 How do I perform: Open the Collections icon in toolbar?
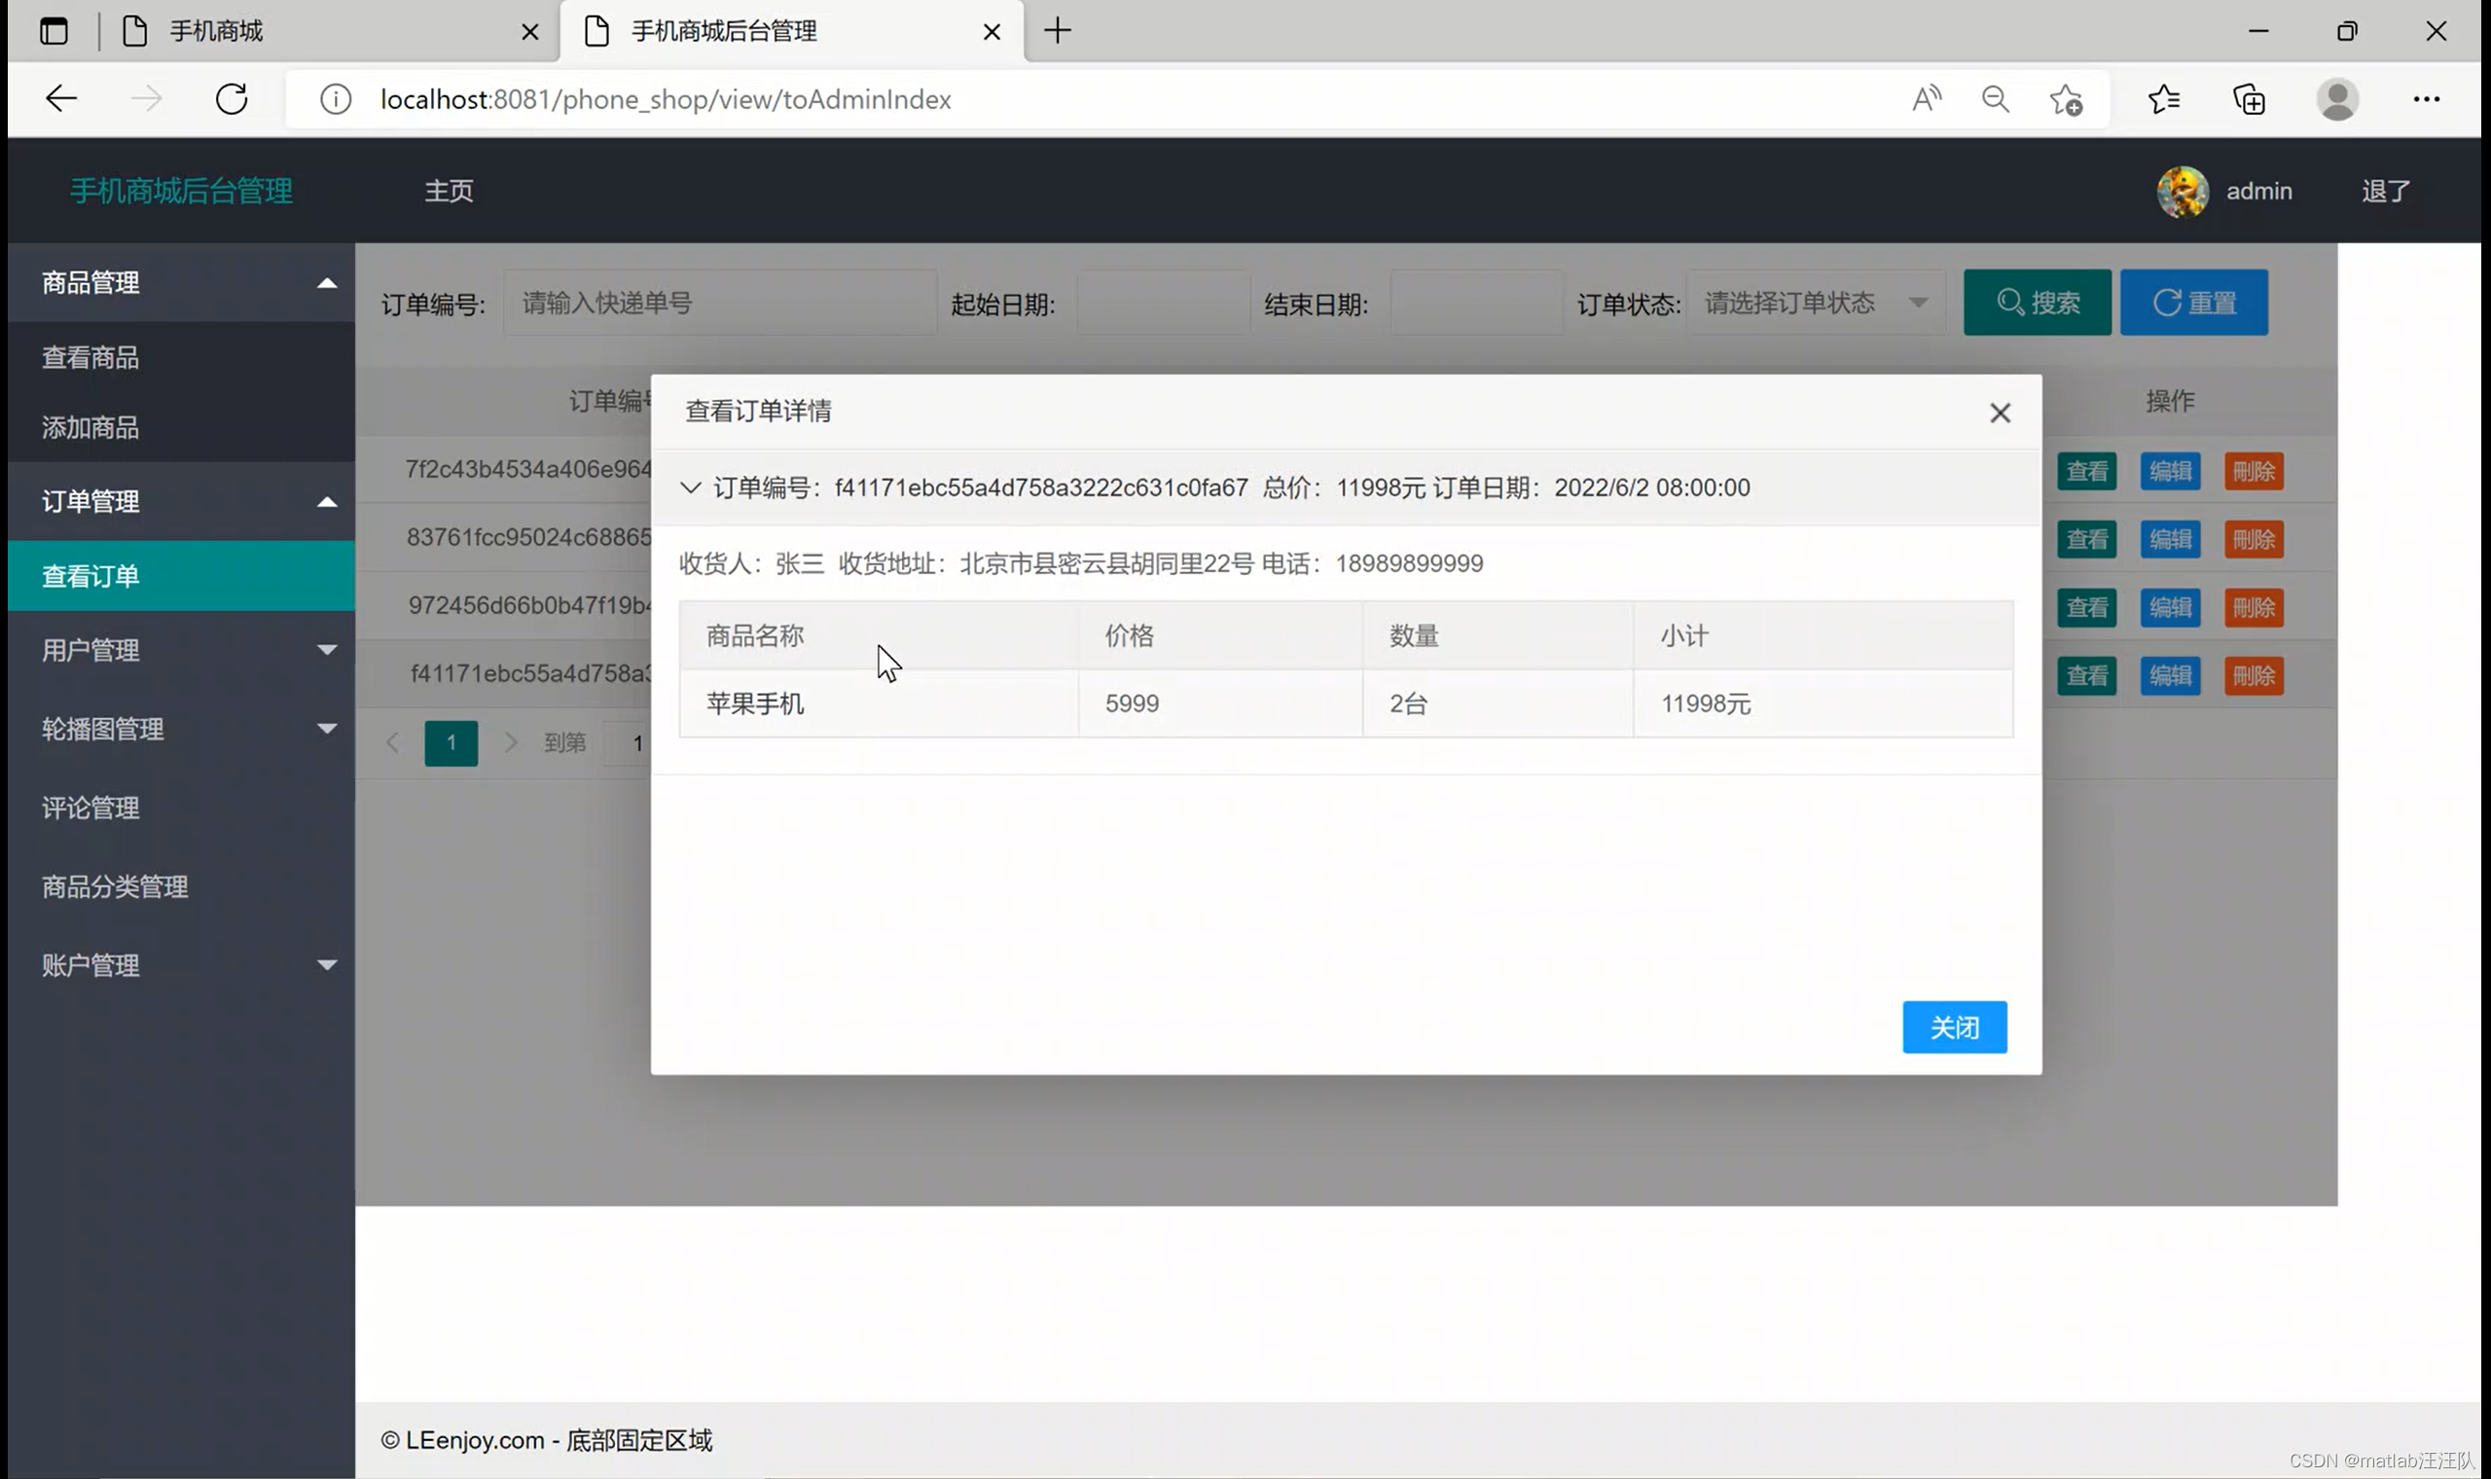2249,99
